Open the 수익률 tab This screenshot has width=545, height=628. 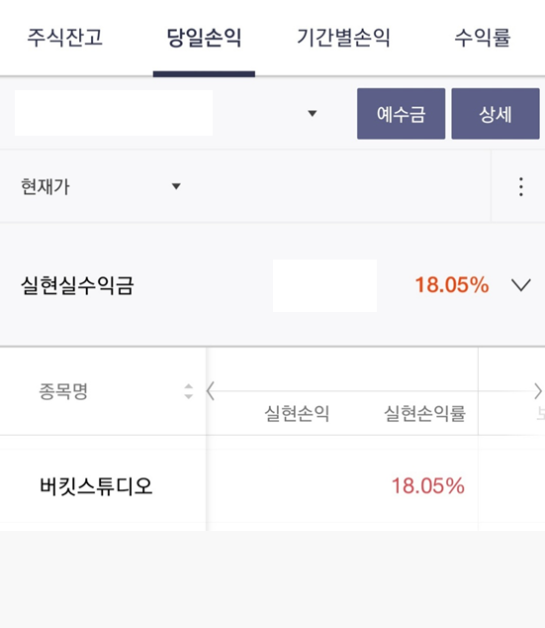click(x=483, y=38)
